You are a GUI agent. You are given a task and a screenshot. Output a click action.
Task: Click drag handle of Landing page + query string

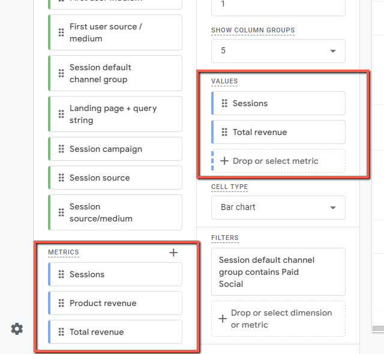pos(61,114)
